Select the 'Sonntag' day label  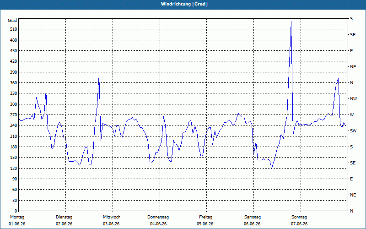(299, 217)
